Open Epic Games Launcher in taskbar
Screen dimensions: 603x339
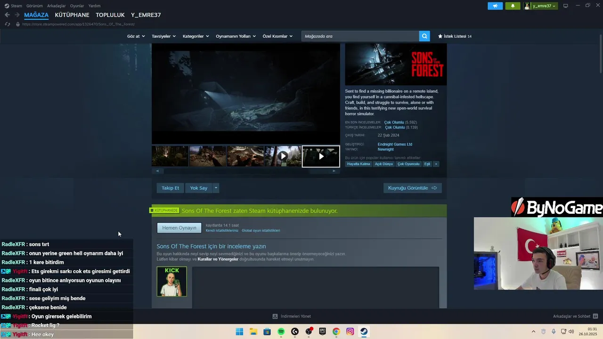coord(322,331)
